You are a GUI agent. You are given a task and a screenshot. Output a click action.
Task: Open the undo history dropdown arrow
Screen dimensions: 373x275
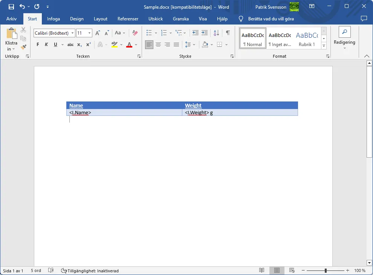click(29, 7)
